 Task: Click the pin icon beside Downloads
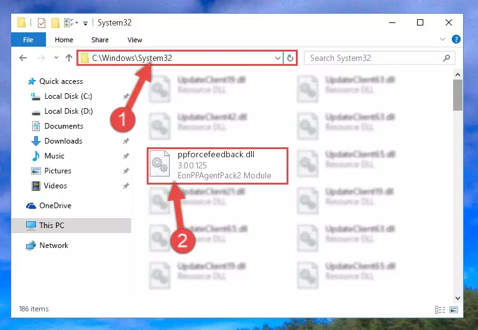pos(126,141)
